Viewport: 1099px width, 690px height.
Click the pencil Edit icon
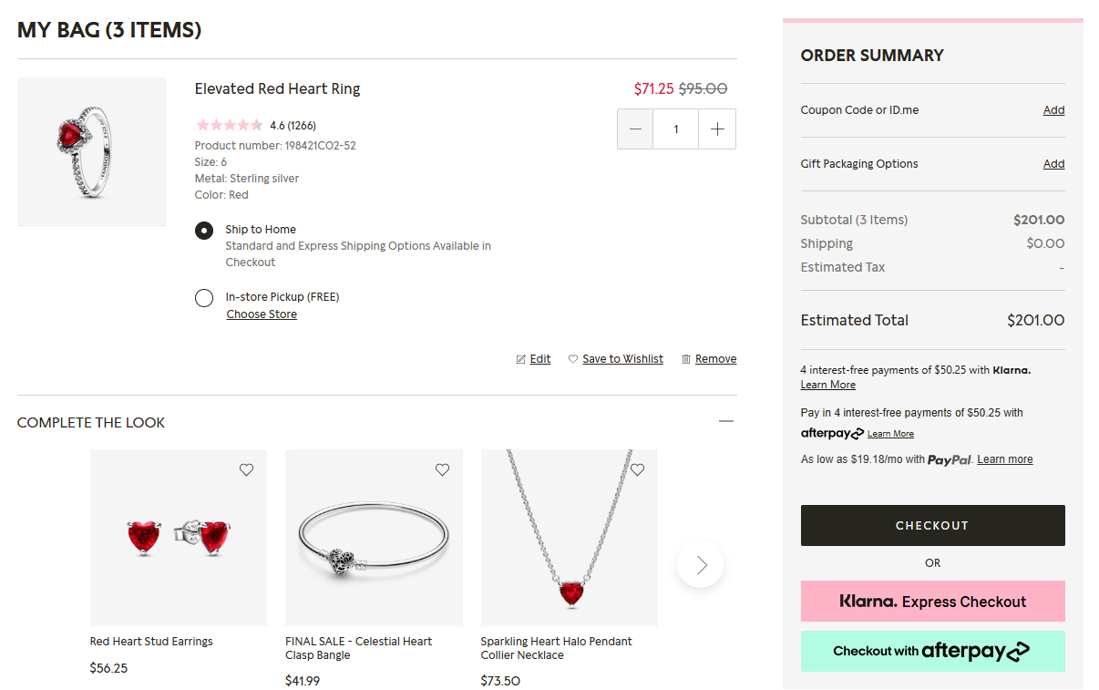coord(521,359)
